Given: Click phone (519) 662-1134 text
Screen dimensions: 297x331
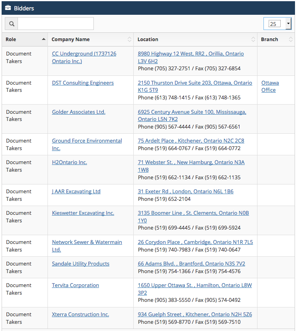Looking at the screenshot, I should [x=164, y=177].
